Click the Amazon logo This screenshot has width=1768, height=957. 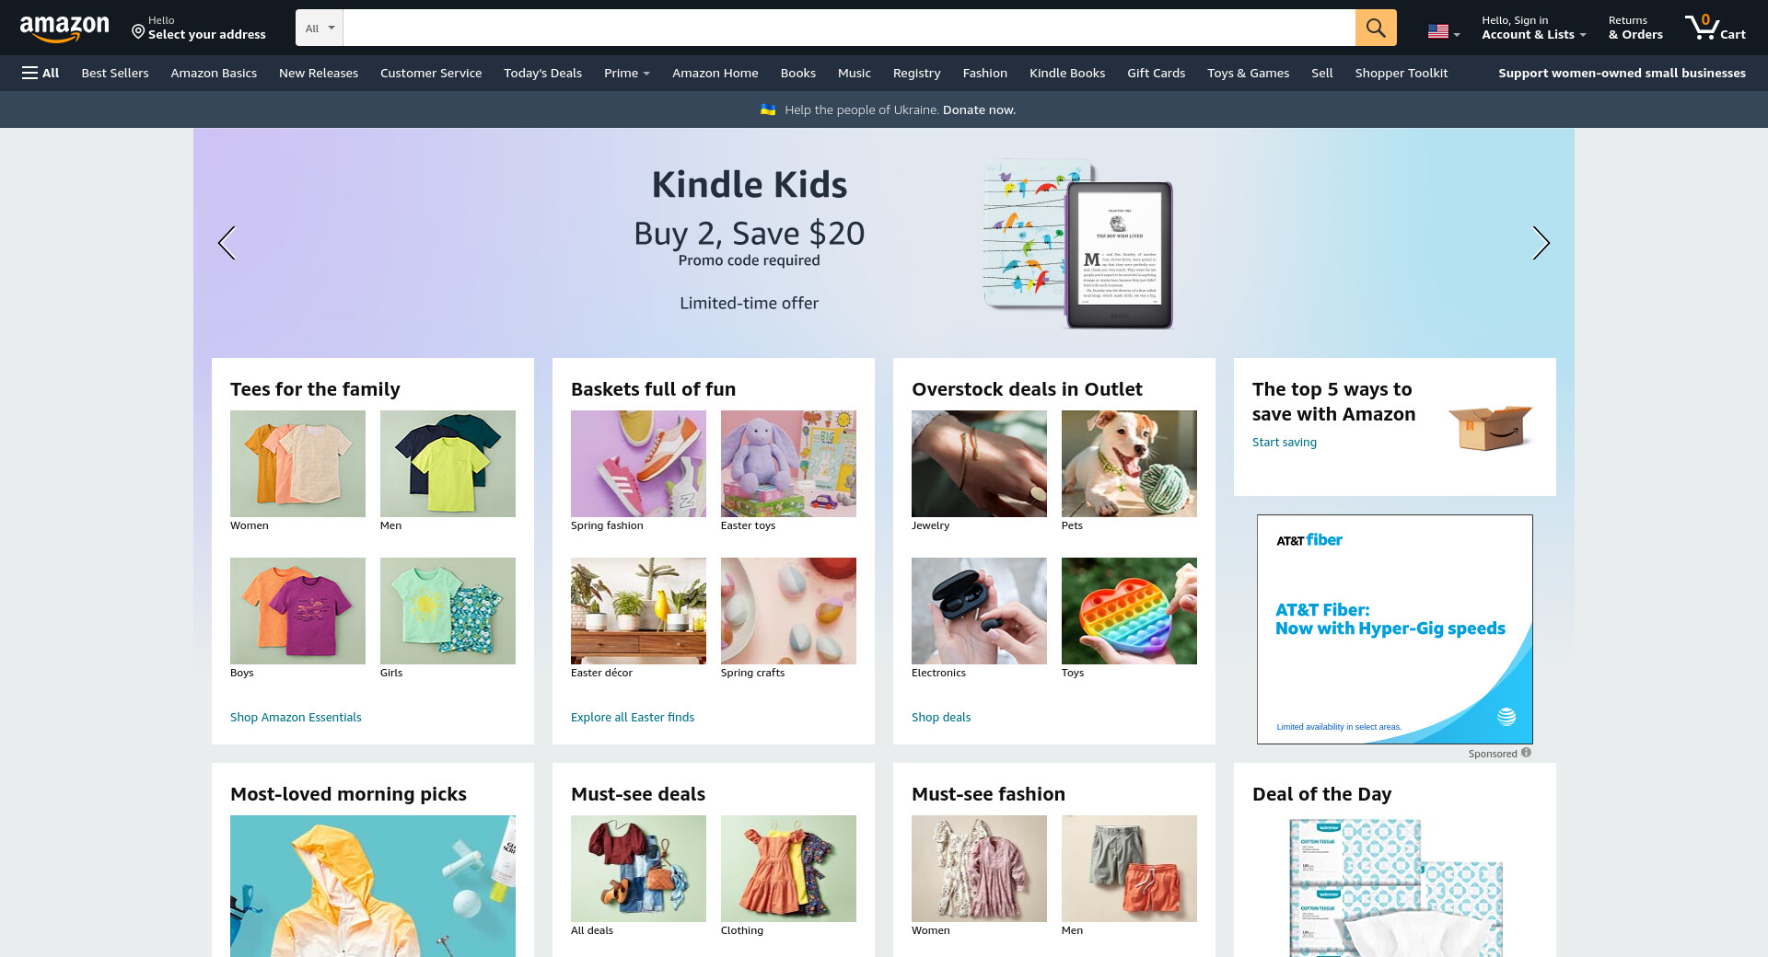64,29
